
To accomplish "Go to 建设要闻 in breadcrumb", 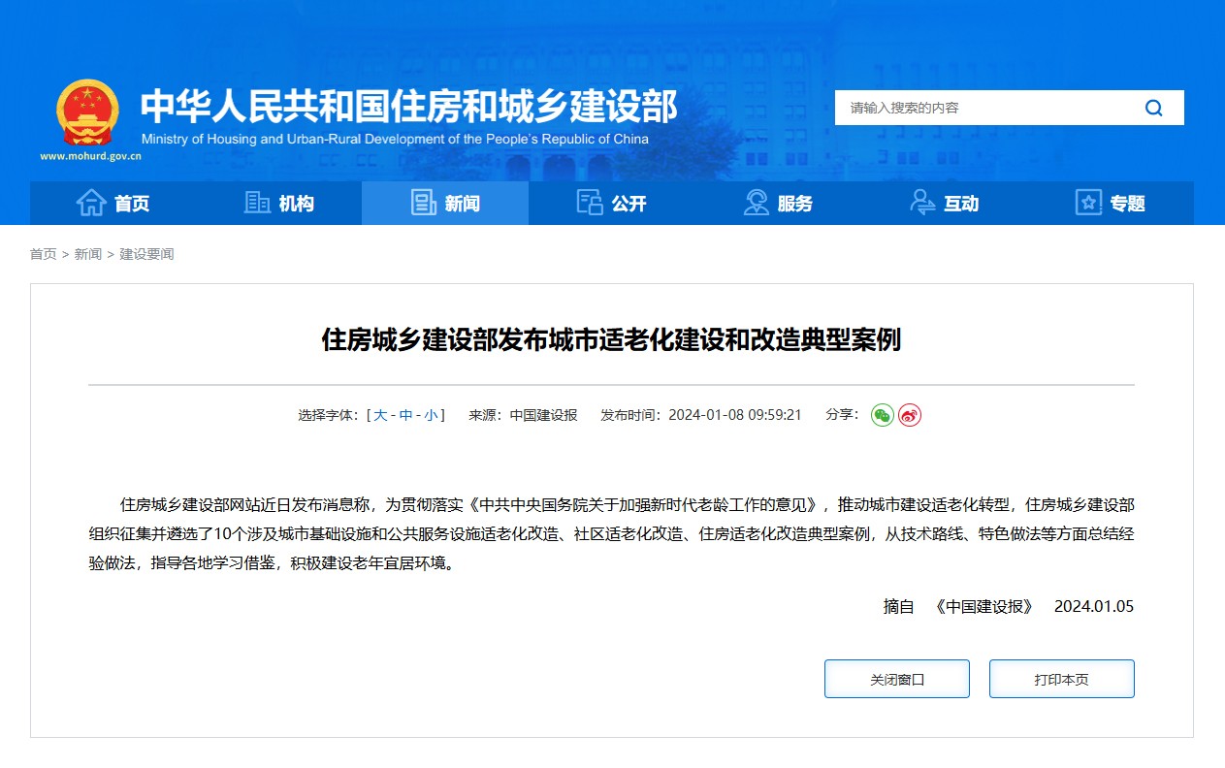I will click(x=146, y=254).
